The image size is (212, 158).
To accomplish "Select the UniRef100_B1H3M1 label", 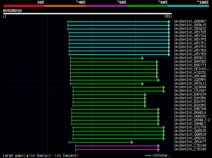I will point(190,98).
